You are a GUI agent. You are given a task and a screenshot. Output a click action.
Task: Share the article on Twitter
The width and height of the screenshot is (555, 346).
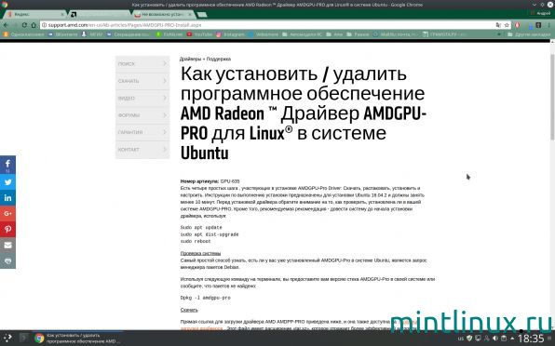point(7,182)
